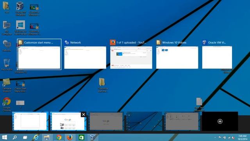Launch Internet Explorer from taskbar
The image size is (250, 141).
36,137
